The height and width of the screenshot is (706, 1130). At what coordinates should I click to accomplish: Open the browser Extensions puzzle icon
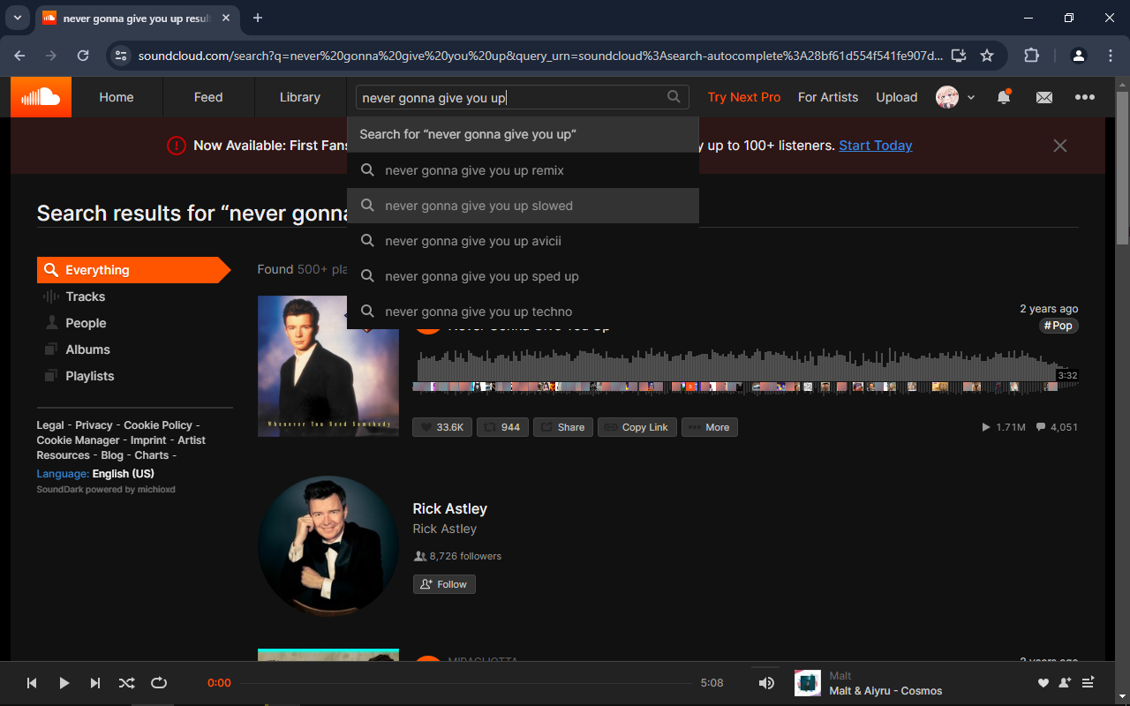(x=1031, y=56)
